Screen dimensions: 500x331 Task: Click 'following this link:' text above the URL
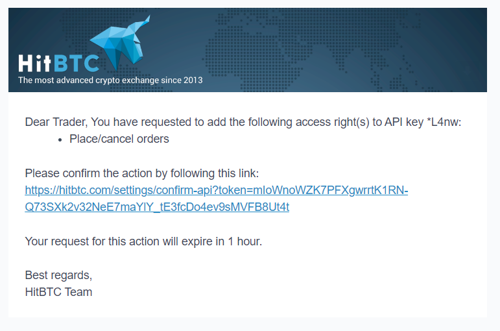coord(215,173)
